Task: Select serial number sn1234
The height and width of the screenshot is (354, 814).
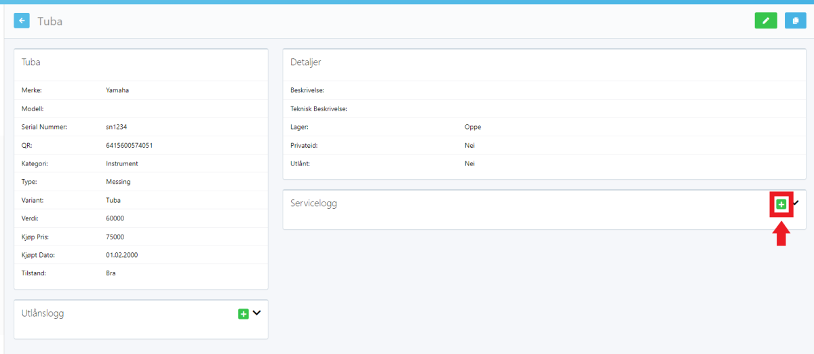Action: (117, 127)
